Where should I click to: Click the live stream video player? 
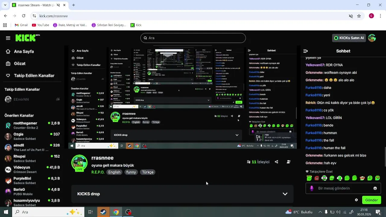182,97
